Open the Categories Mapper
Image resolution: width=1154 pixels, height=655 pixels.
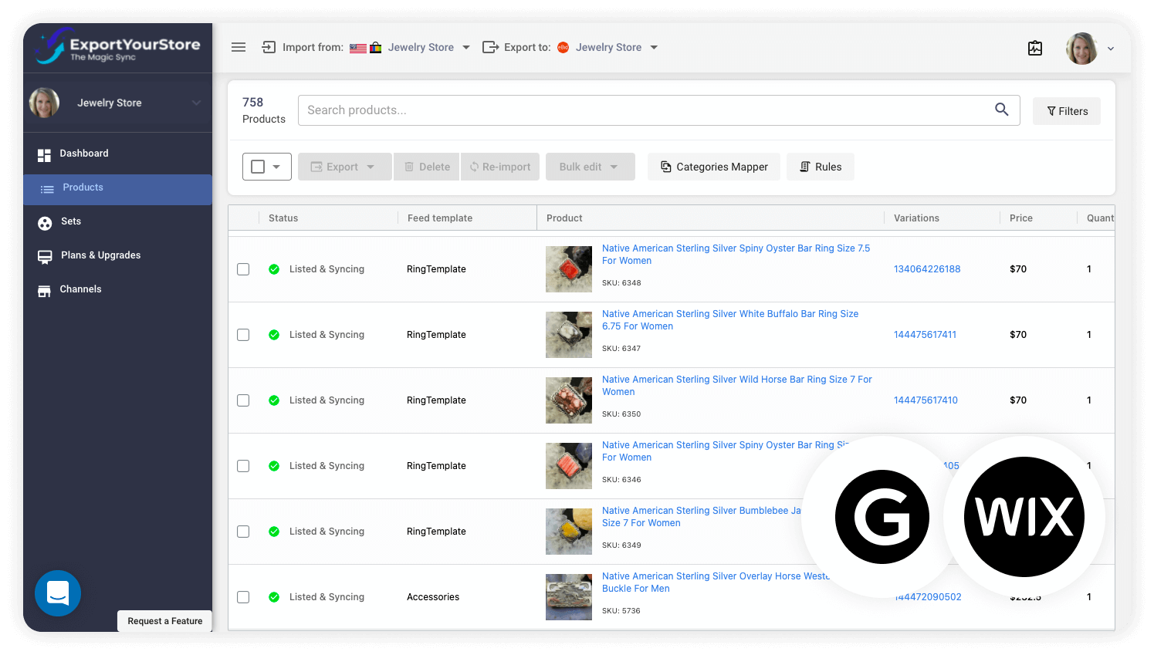tap(713, 167)
